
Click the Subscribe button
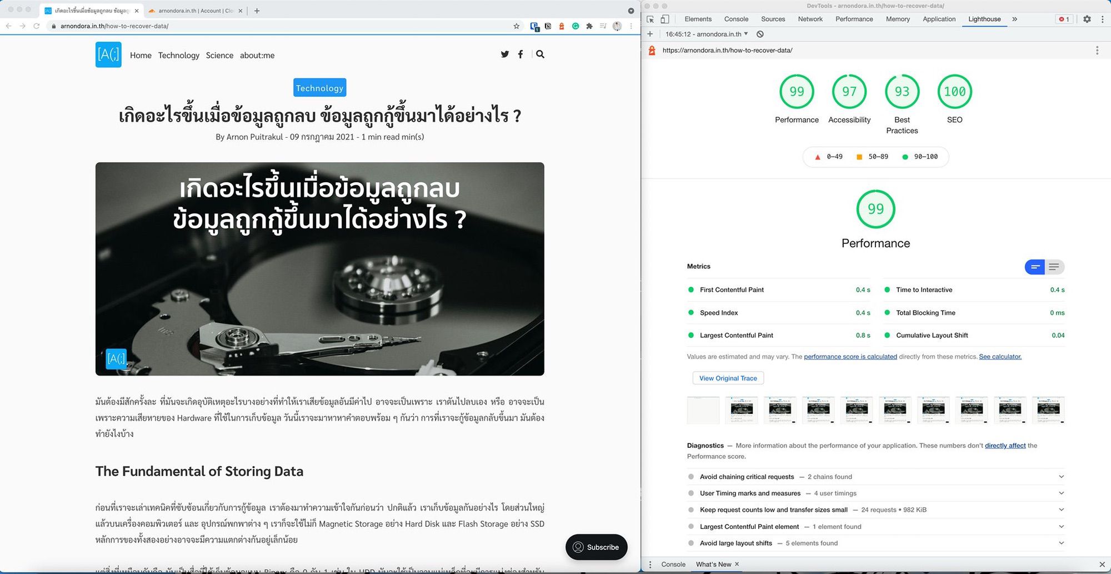pyautogui.click(x=596, y=547)
